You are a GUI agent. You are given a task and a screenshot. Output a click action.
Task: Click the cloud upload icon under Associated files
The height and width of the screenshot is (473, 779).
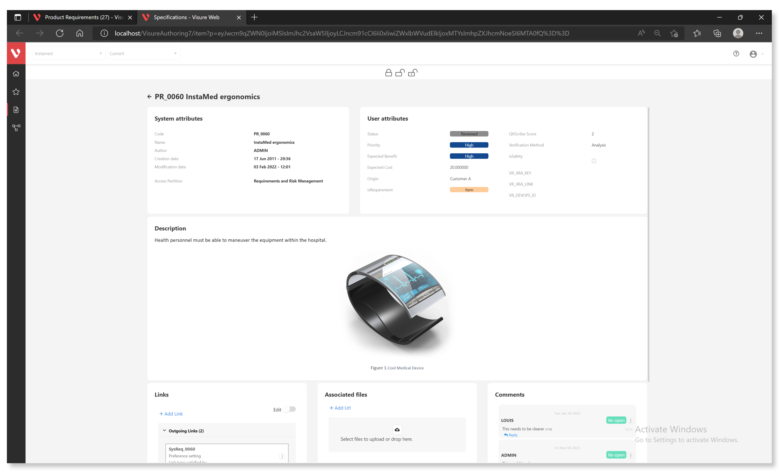tap(397, 429)
